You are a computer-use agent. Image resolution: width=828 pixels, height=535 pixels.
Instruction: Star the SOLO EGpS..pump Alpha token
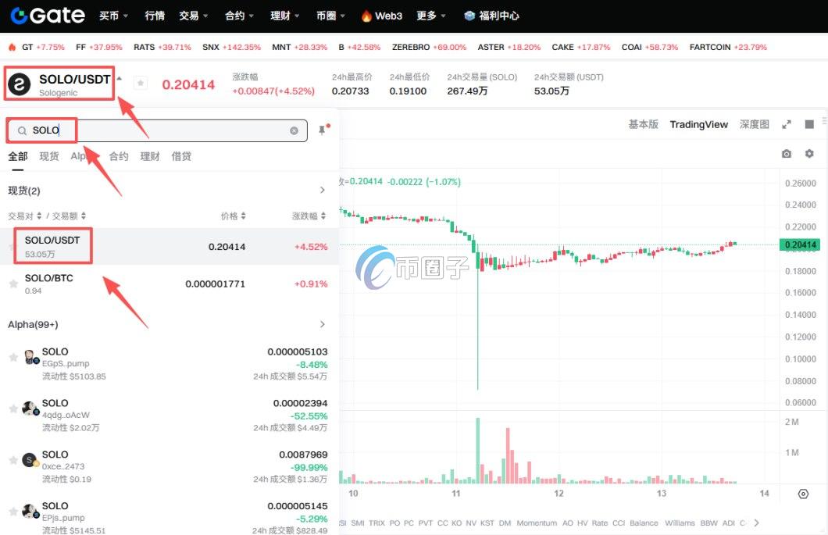pos(13,357)
